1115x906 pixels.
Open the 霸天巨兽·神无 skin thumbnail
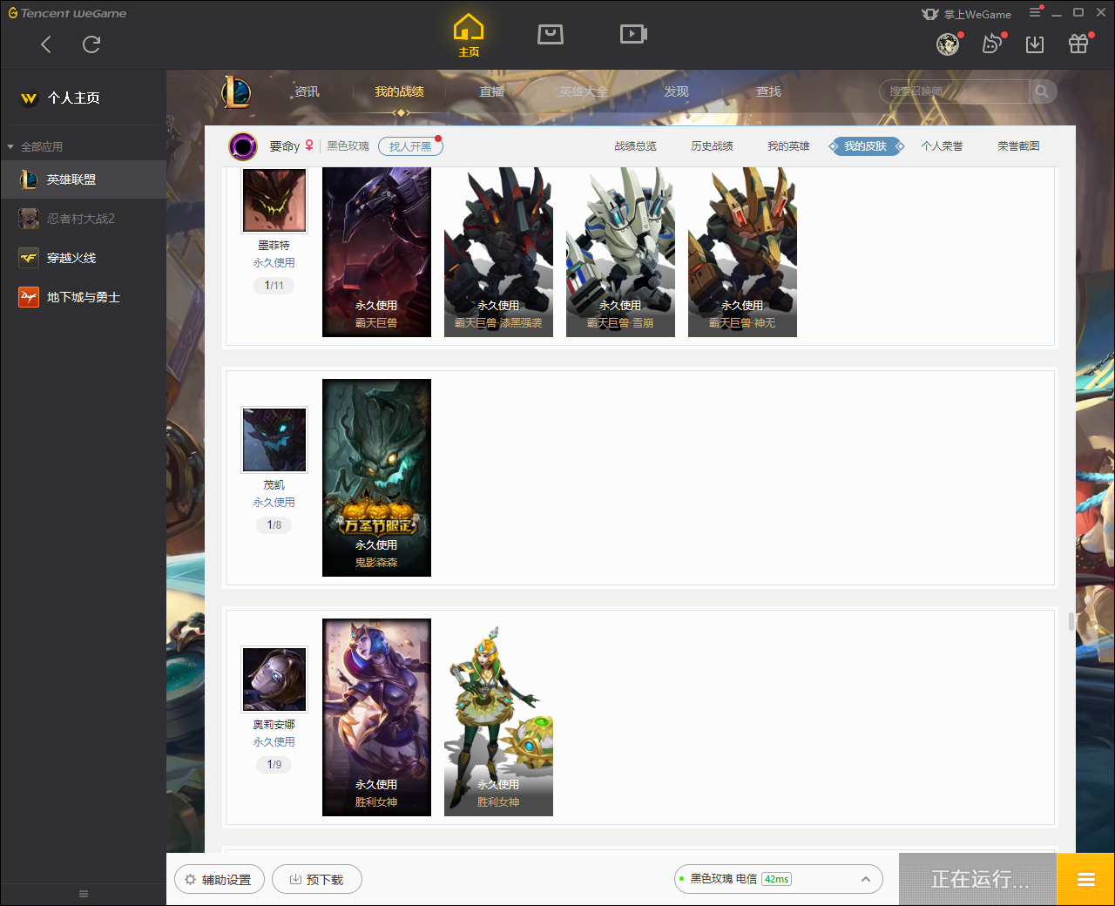(742, 252)
